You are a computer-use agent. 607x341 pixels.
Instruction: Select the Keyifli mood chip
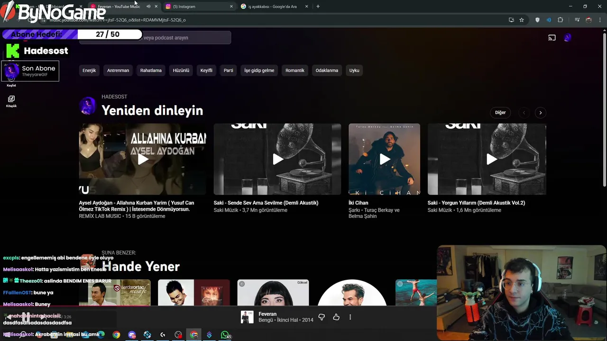click(206, 71)
